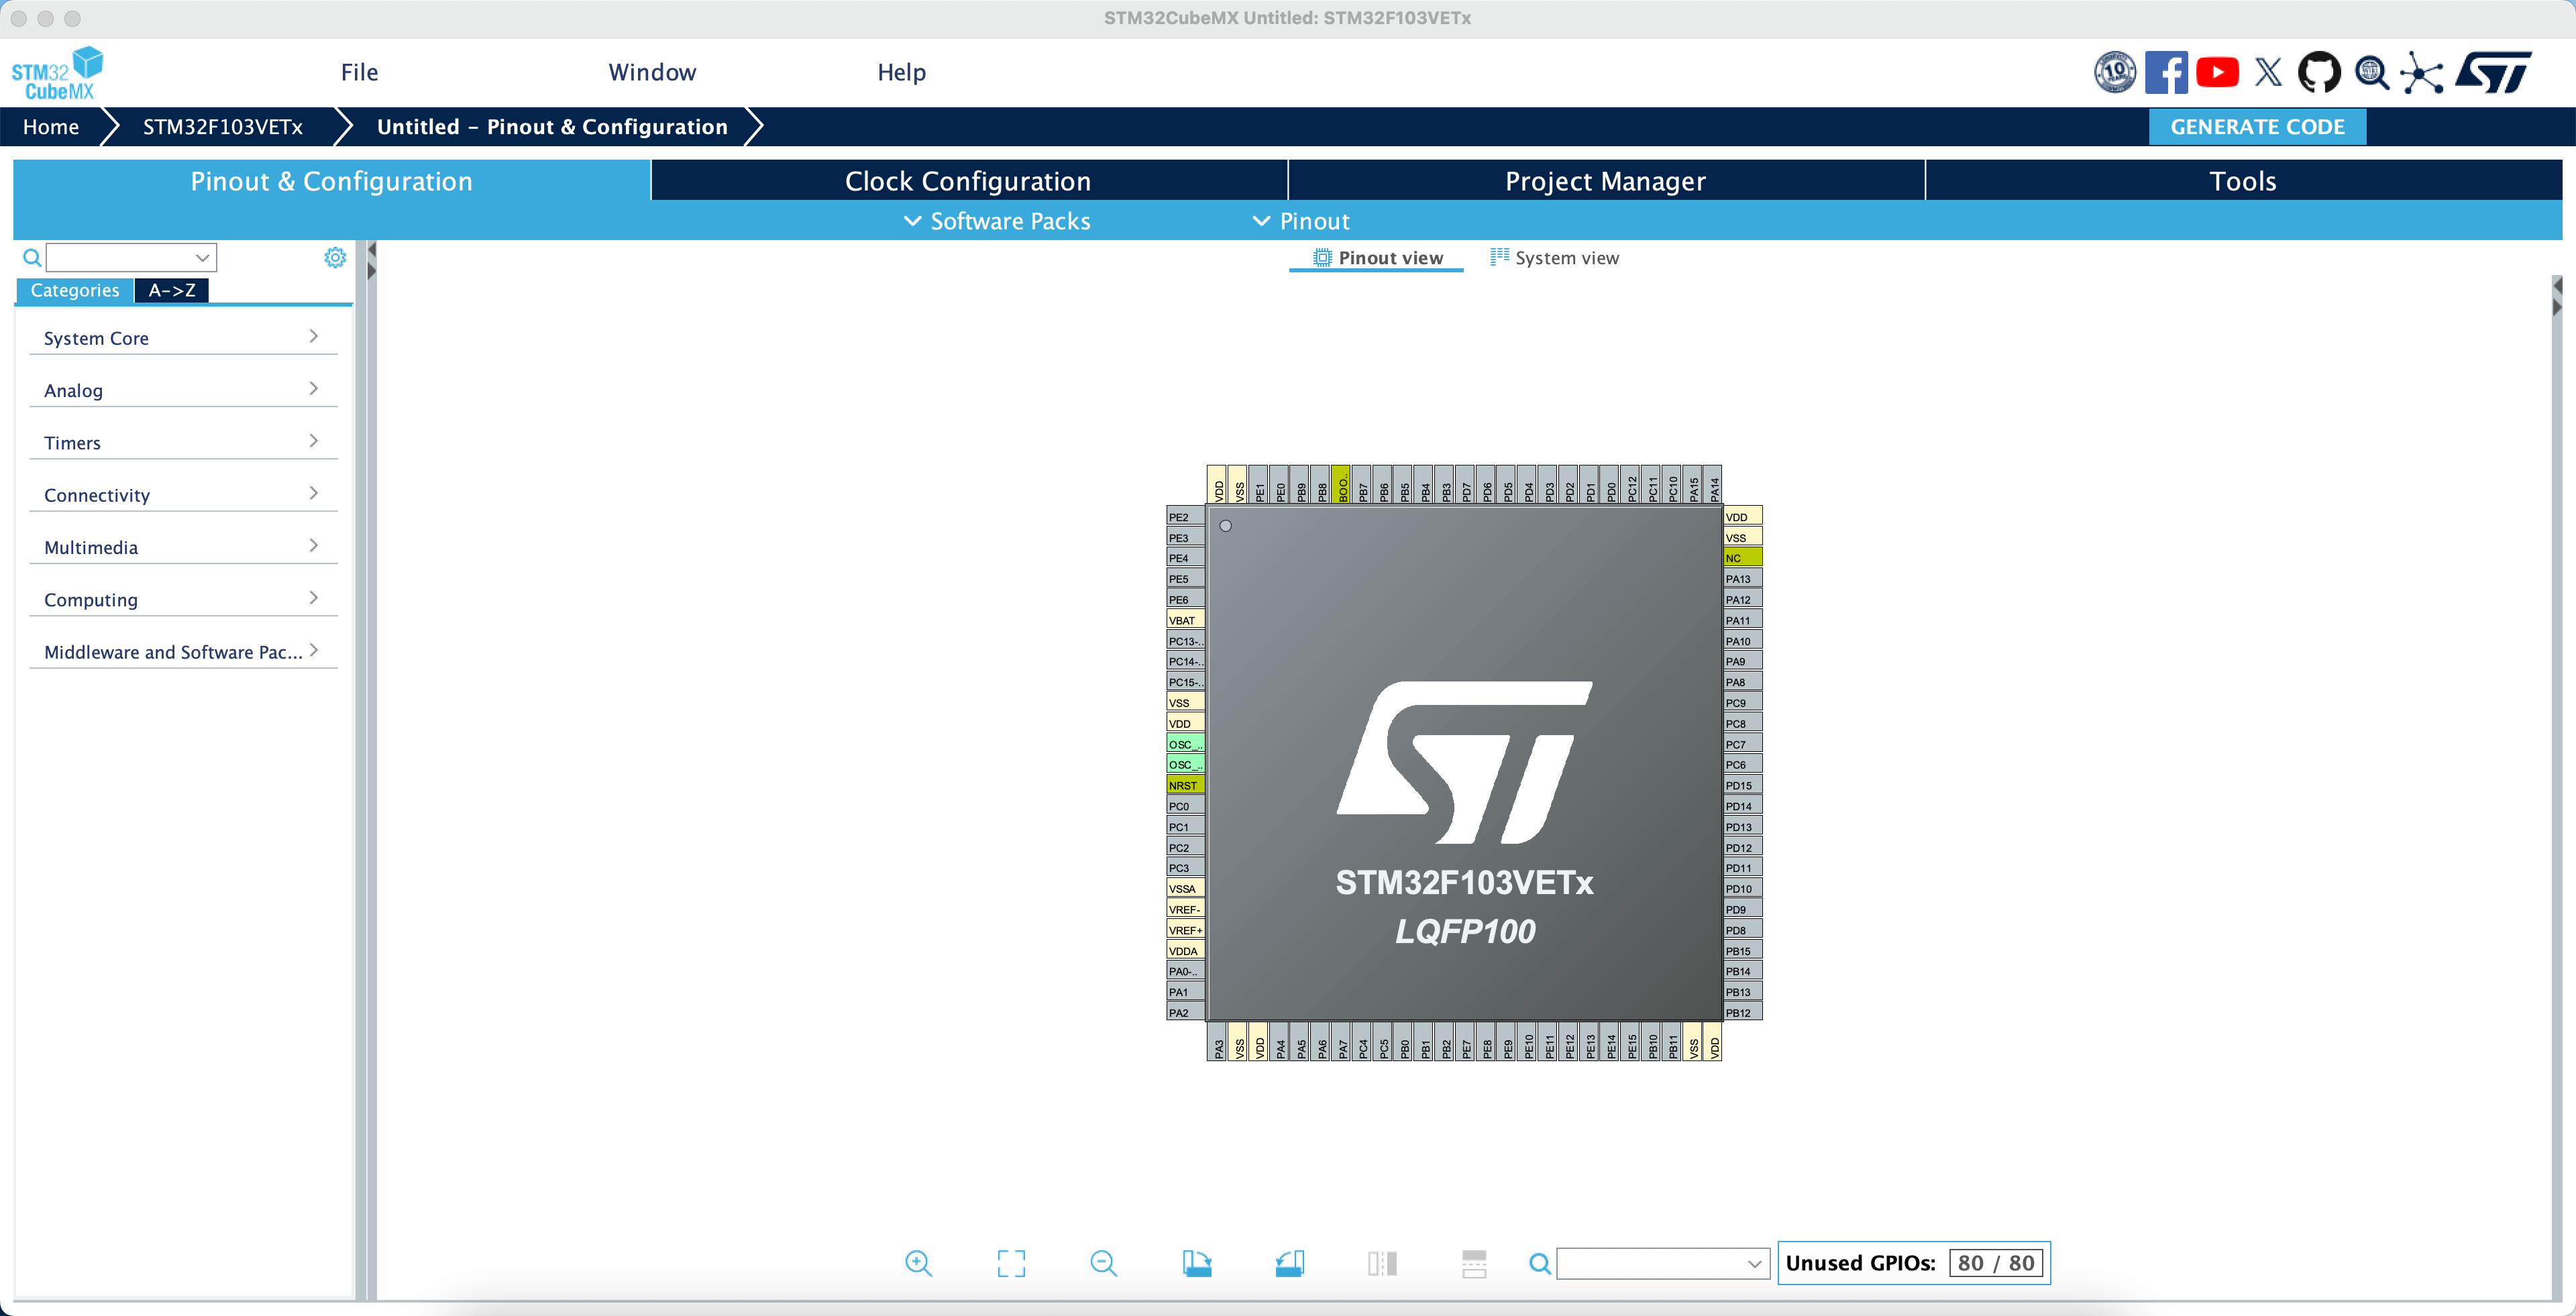Click the GENERATE CODE button

tap(2257, 127)
